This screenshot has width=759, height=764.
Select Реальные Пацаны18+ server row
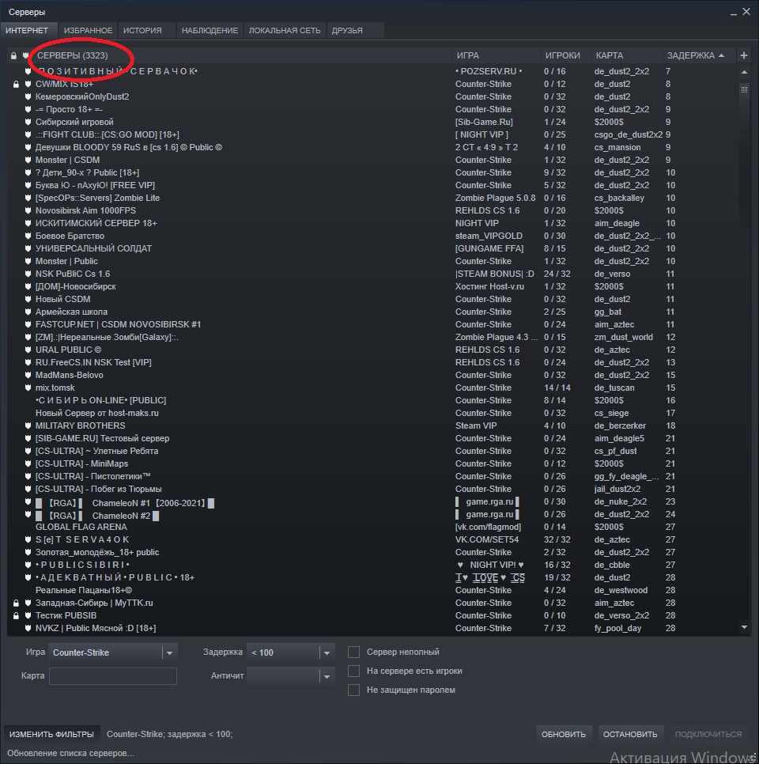point(372,590)
